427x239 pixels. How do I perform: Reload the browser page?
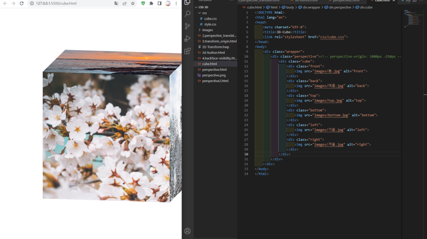click(21, 3)
